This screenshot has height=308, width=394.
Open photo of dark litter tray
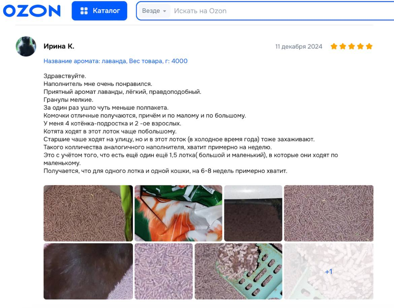click(x=253, y=213)
